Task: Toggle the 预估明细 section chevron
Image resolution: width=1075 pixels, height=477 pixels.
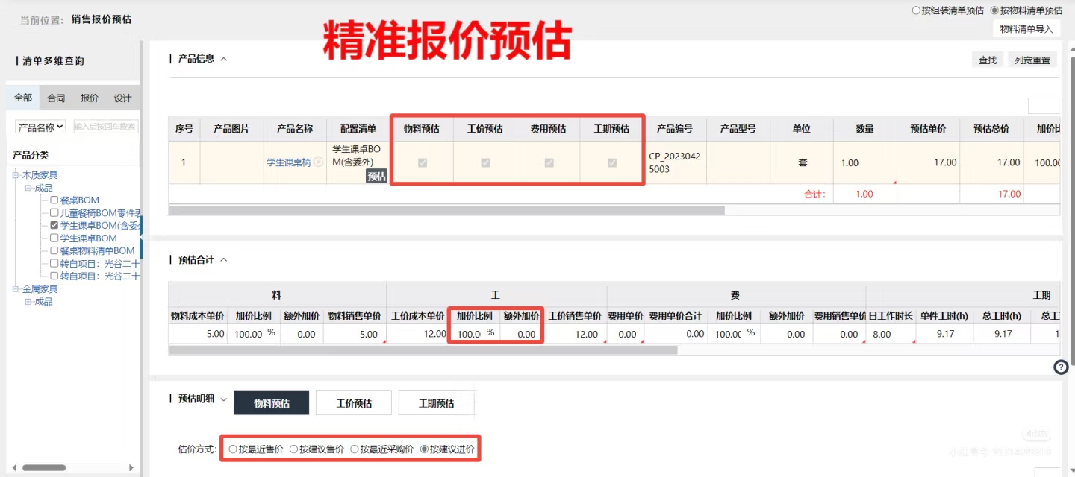Action: coord(223,399)
